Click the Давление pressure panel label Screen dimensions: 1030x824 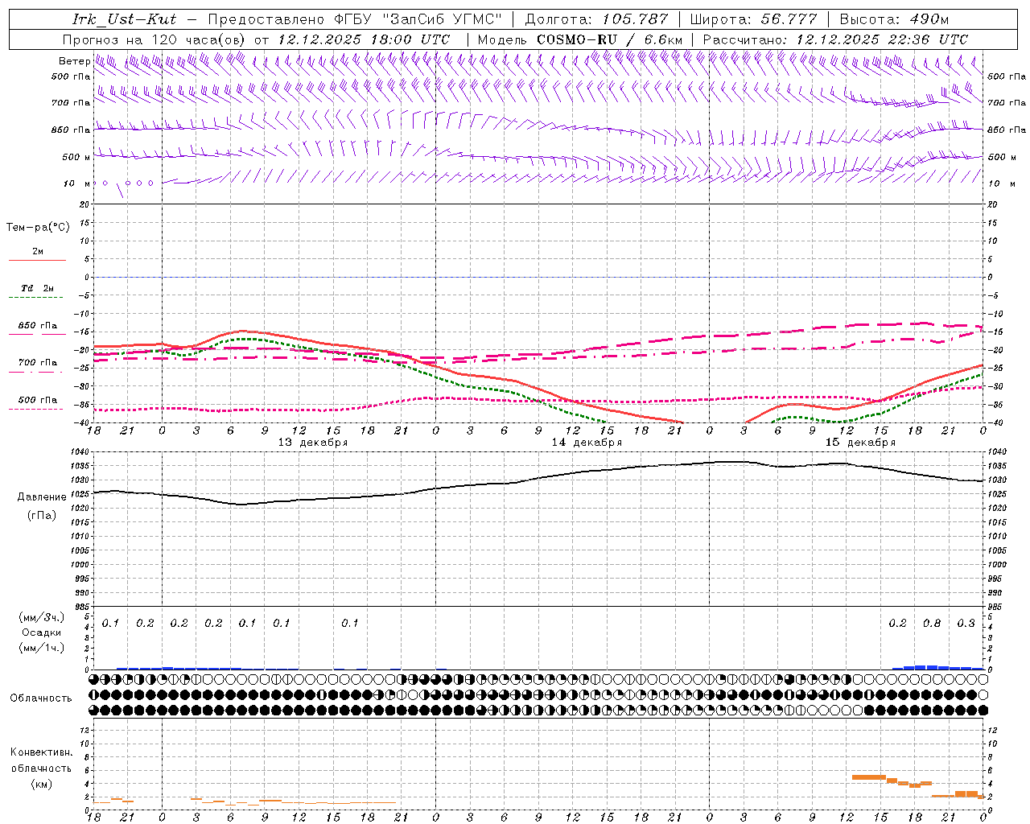pyautogui.click(x=42, y=497)
